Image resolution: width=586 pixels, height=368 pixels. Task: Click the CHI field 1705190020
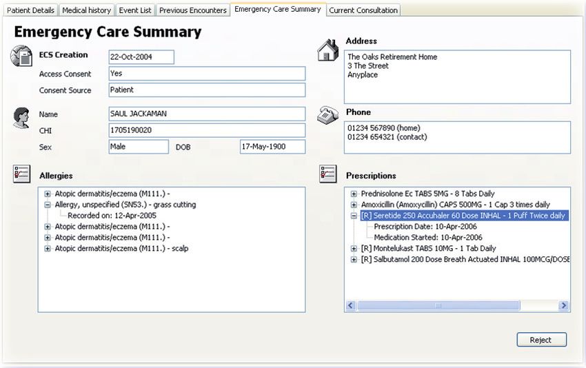pos(207,130)
